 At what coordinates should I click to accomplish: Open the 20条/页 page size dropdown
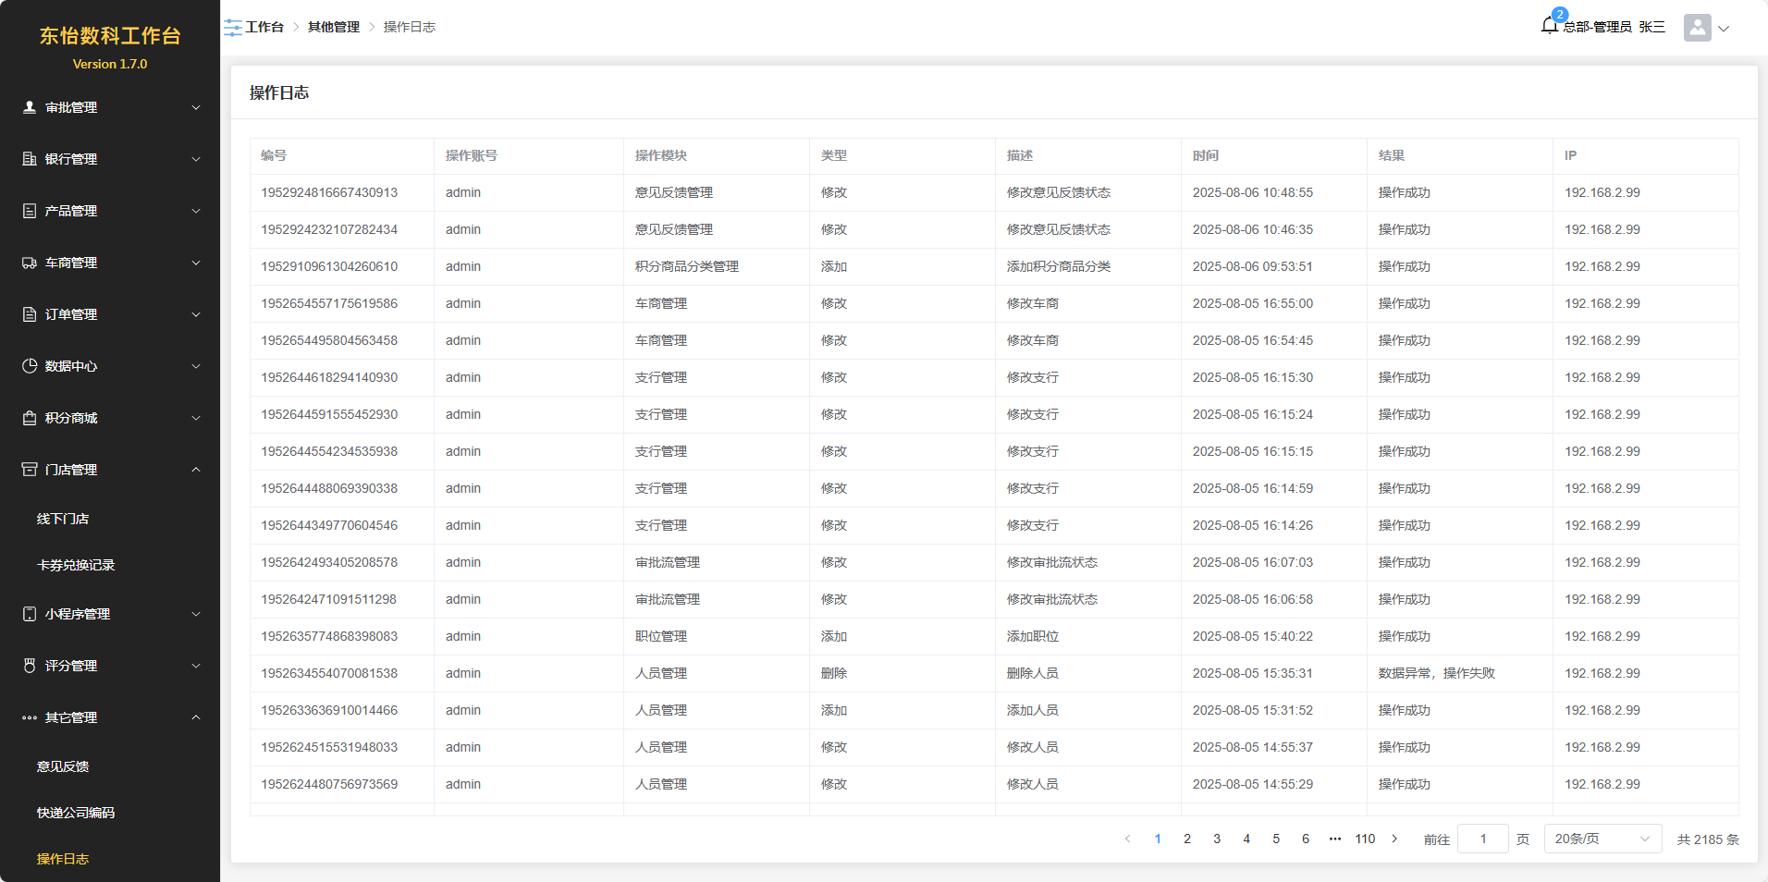1602,839
